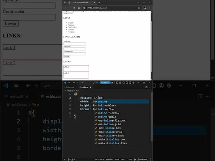215x161 pixels.
Task: Open the browser profile avatar
Action: click(x=145, y=8)
